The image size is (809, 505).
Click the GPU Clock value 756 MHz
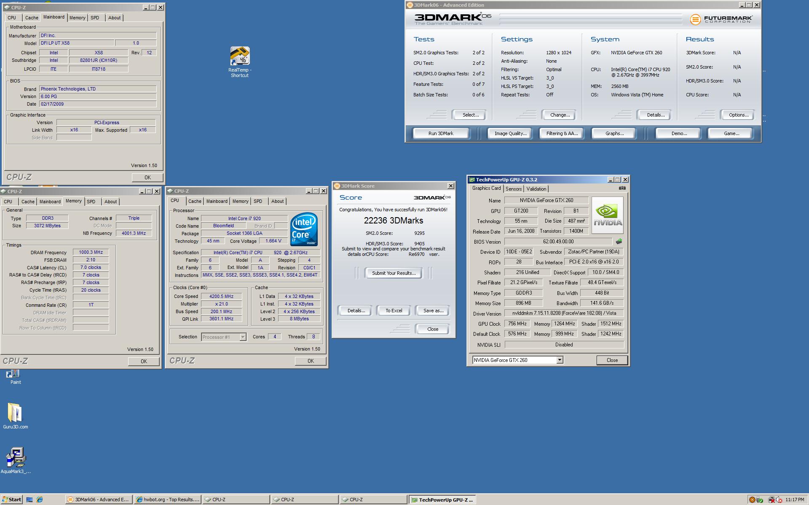click(517, 324)
